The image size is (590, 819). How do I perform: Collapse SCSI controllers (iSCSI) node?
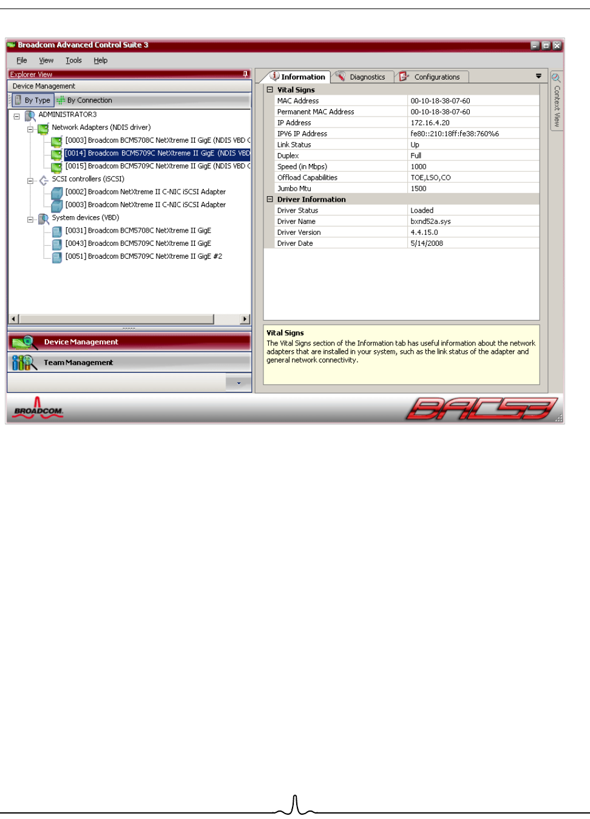pos(30,180)
